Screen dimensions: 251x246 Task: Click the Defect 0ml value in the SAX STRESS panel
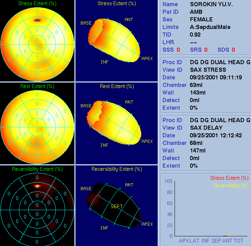pos(195,100)
